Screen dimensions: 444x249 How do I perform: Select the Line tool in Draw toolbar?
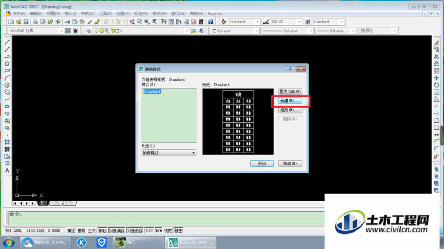(x=7, y=42)
